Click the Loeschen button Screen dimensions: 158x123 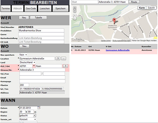click(x=45, y=9)
